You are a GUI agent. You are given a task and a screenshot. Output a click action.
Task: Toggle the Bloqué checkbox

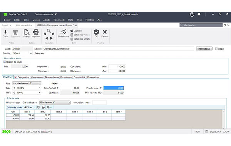(x=216, y=49)
